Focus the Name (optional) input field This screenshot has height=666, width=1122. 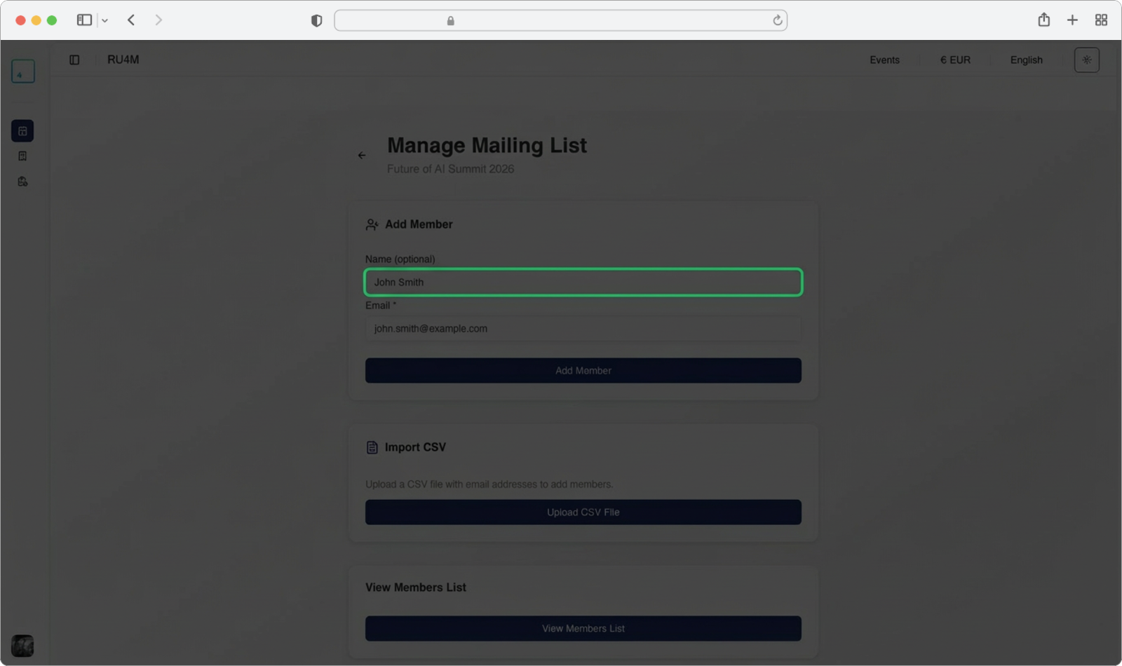583,283
